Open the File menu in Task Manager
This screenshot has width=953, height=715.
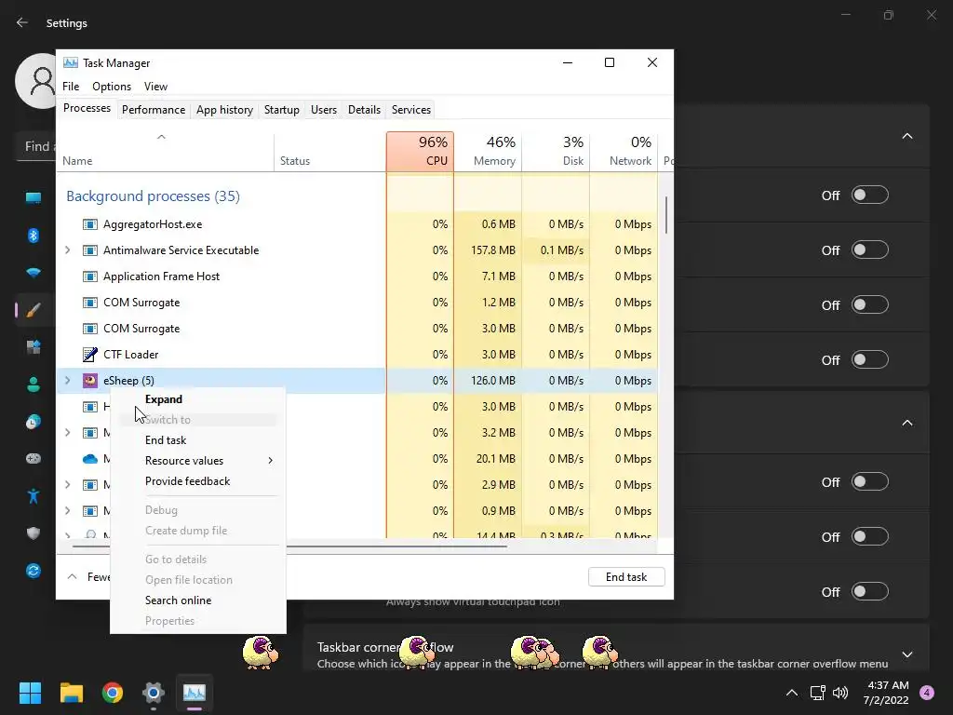pos(71,87)
